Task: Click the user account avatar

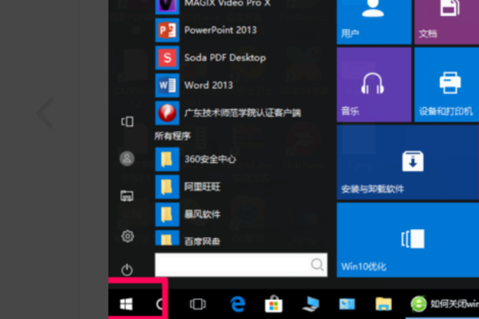Action: (x=127, y=159)
